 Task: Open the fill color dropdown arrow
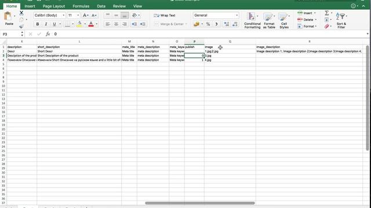pyautogui.click(x=85, y=24)
